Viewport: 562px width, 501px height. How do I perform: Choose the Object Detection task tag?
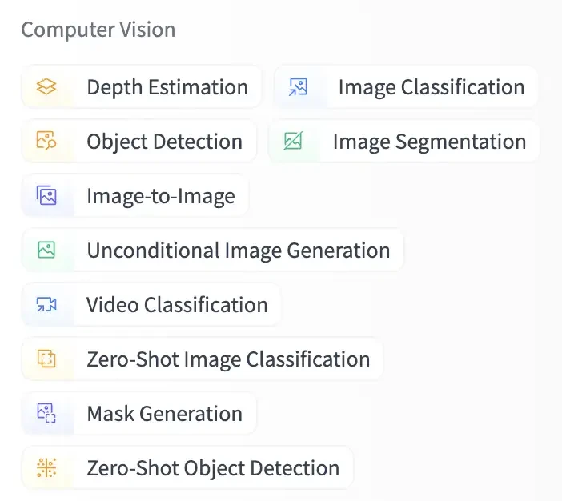tap(139, 141)
